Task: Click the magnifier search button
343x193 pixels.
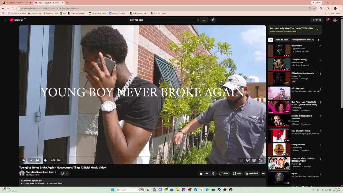Action: coord(204,20)
